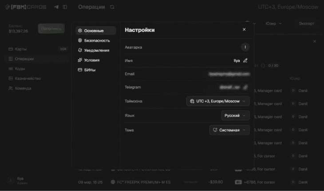Close the Настройки dialog with X
The width and height of the screenshot is (324, 191).
(x=244, y=30)
